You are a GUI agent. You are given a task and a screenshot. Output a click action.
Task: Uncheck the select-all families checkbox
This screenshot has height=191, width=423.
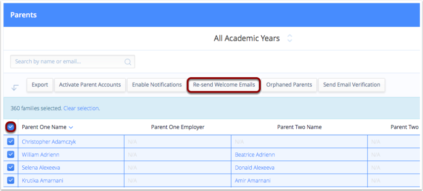(x=11, y=127)
